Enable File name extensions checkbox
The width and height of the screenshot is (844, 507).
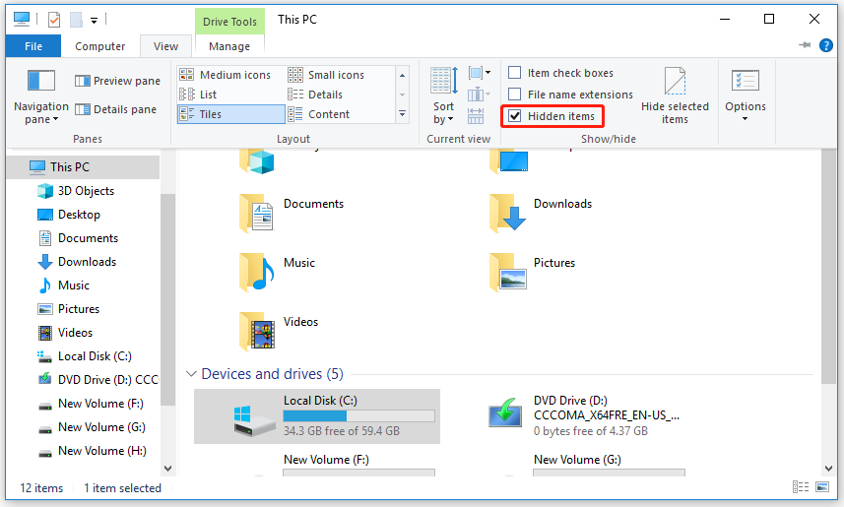515,95
